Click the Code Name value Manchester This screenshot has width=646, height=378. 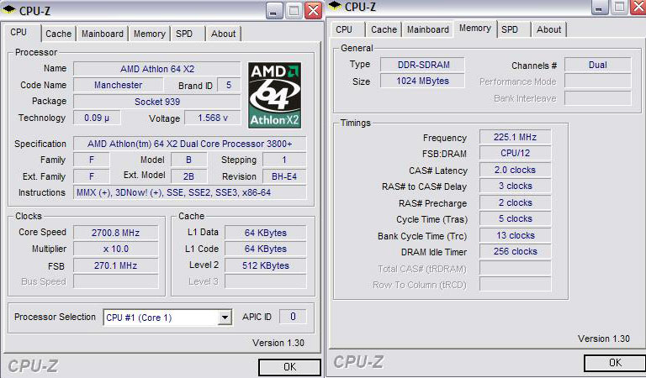tap(119, 85)
